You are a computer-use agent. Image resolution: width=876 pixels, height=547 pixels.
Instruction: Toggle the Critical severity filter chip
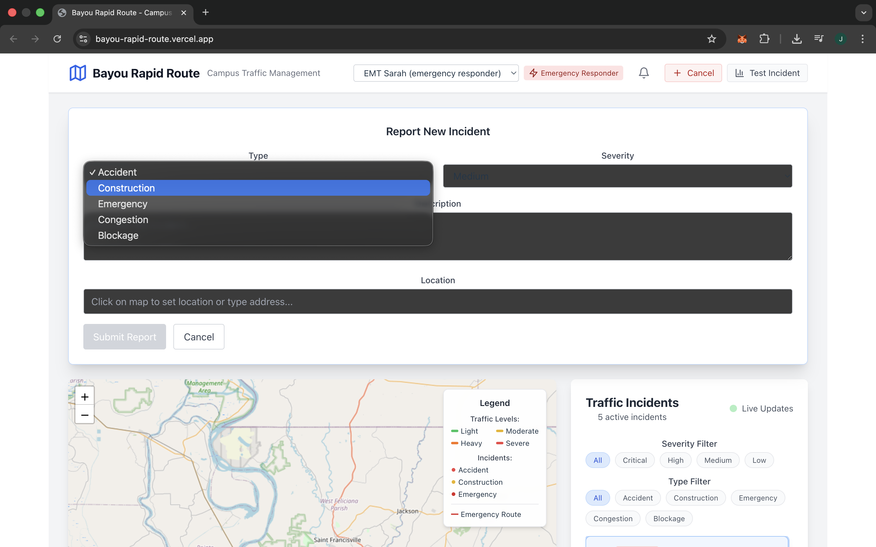coord(634,460)
